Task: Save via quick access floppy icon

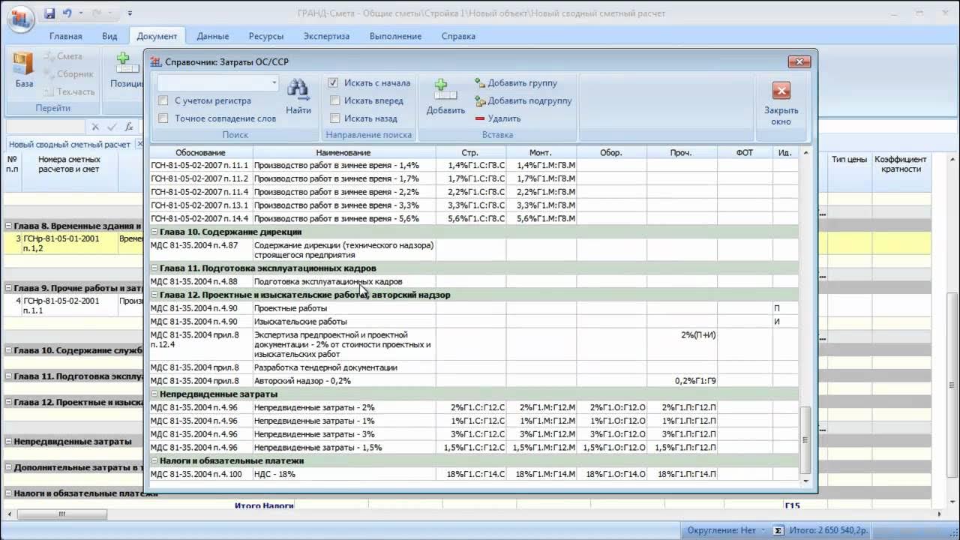Action: click(x=49, y=13)
